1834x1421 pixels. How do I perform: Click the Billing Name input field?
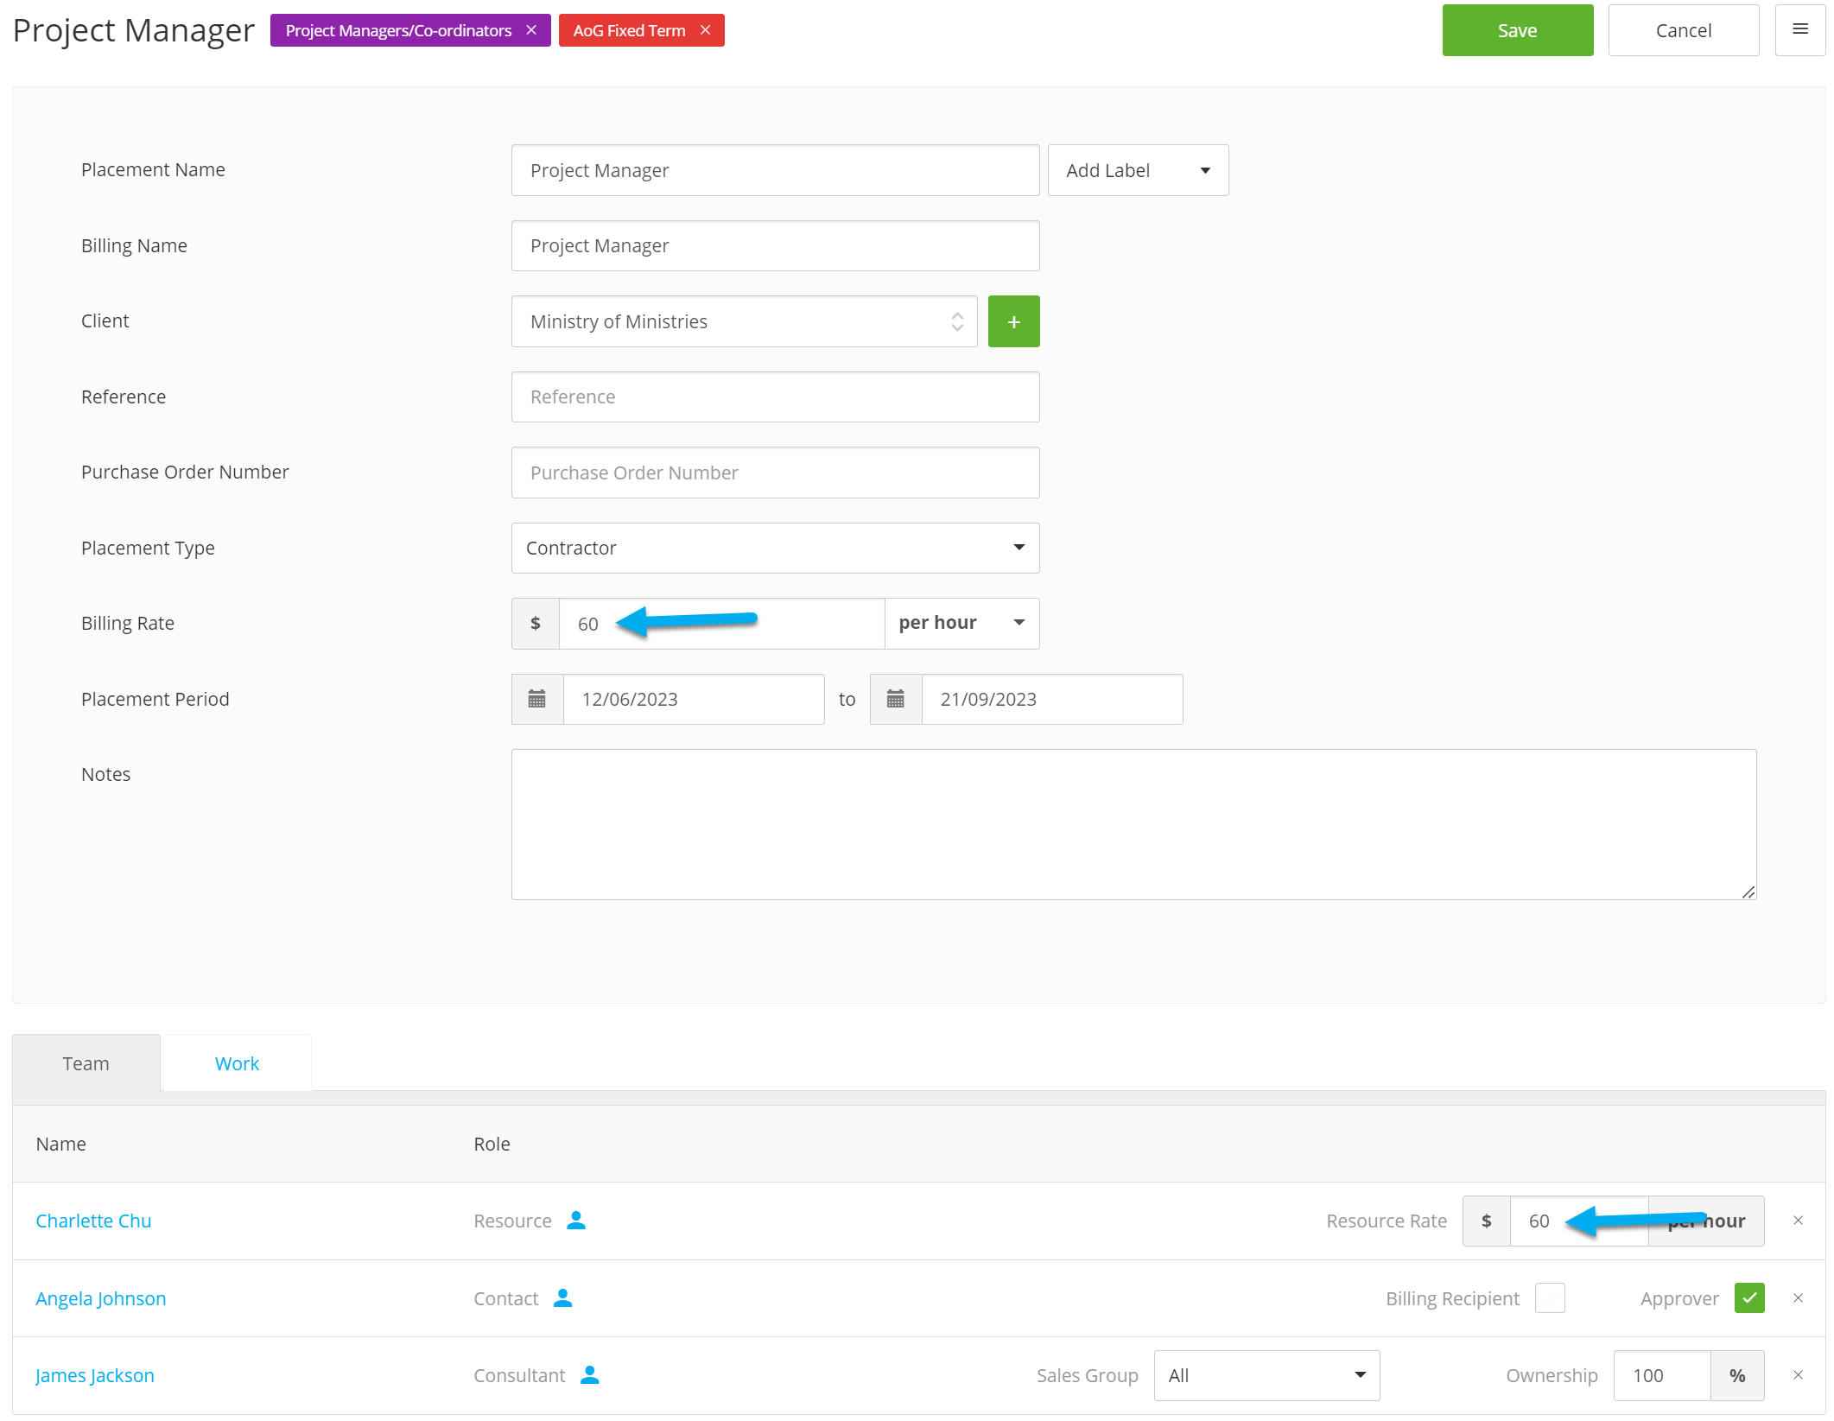pos(775,245)
